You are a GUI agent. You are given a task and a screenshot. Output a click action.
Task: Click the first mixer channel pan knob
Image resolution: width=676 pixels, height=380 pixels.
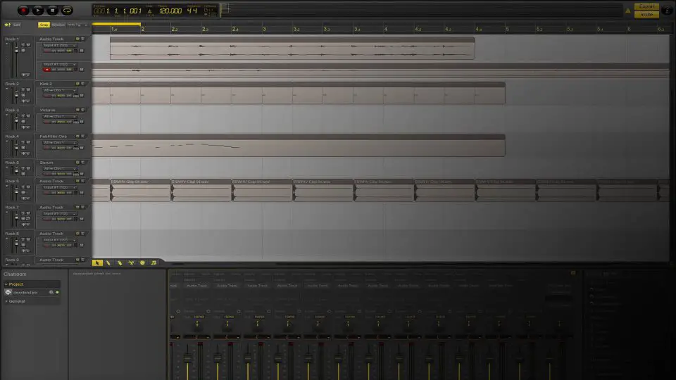(197, 323)
